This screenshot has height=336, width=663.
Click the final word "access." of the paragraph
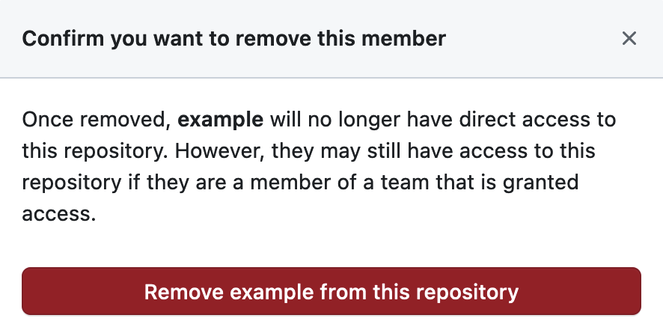59,214
